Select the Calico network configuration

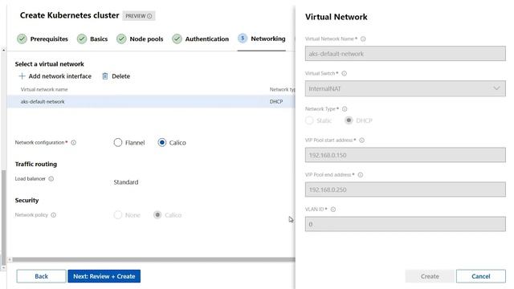pyautogui.click(x=162, y=143)
